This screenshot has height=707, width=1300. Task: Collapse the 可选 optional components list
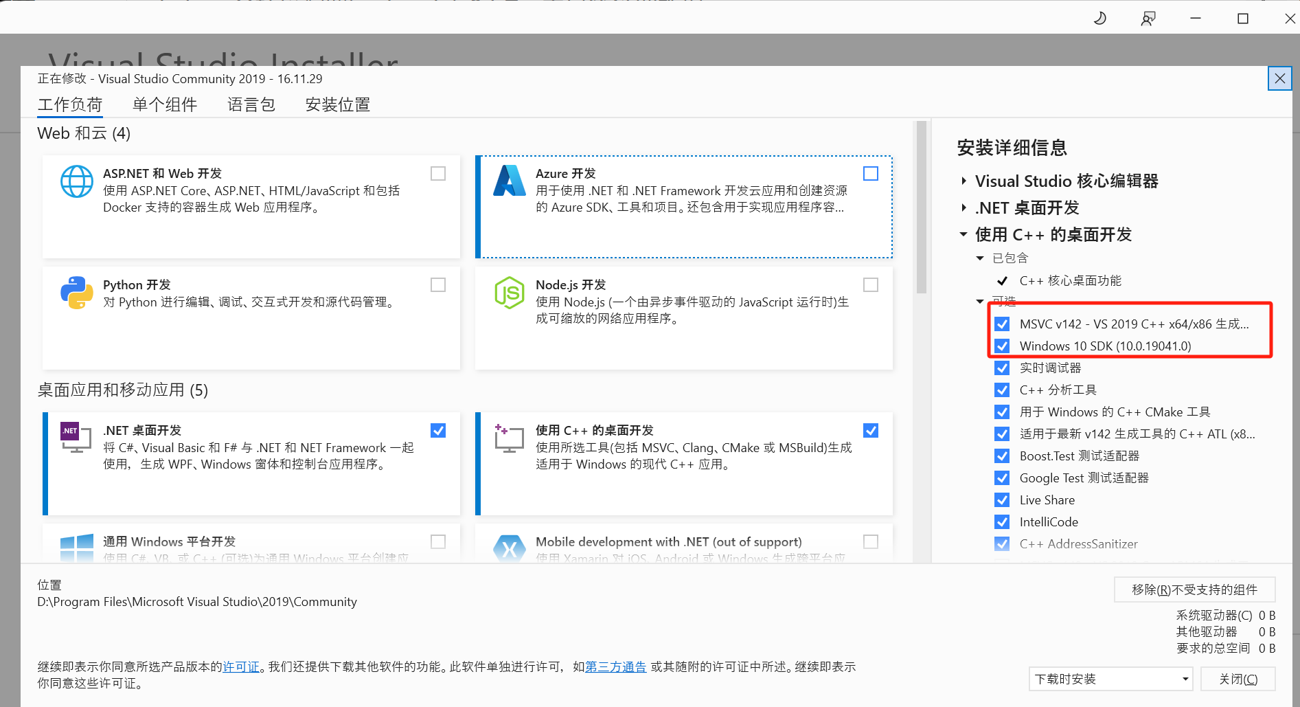coord(980,301)
